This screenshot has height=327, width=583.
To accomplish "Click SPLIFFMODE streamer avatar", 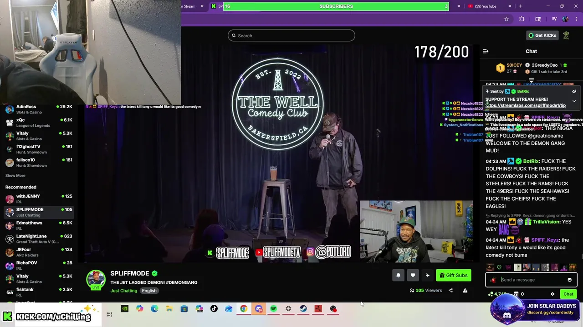I will (96, 280).
